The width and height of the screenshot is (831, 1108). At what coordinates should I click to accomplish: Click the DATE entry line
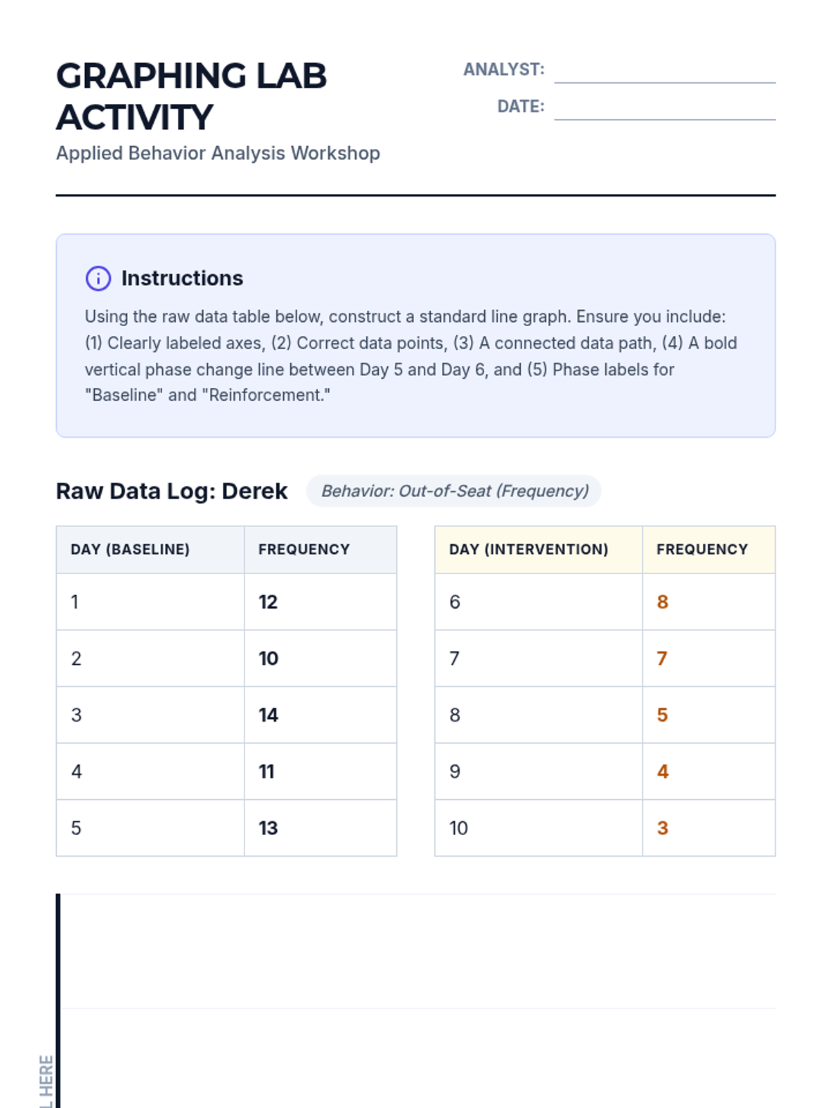coord(664,108)
